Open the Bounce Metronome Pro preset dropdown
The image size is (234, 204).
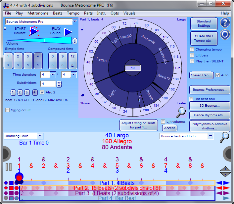point(75,21)
